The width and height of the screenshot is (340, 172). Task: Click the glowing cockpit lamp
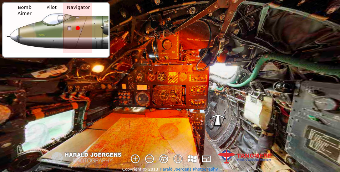tap(97, 68)
